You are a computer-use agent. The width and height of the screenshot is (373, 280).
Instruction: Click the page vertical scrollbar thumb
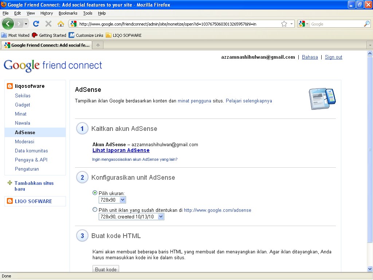370,149
